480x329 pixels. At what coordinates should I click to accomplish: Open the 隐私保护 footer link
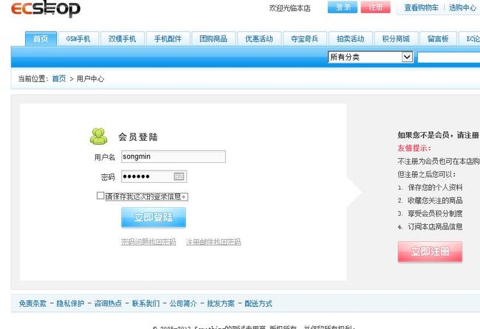pos(70,304)
